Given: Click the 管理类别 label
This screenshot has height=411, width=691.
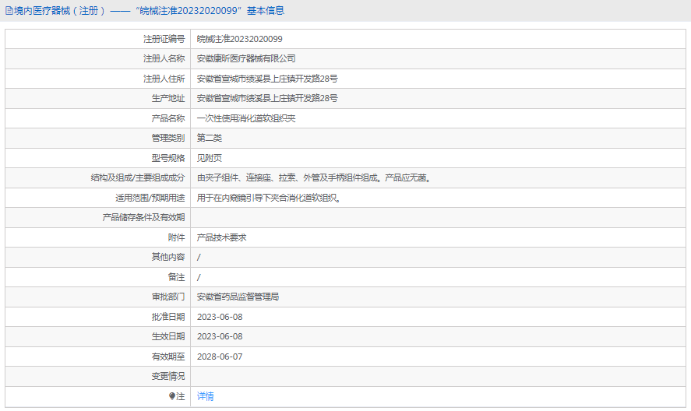Looking at the screenshot, I should (x=168, y=138).
